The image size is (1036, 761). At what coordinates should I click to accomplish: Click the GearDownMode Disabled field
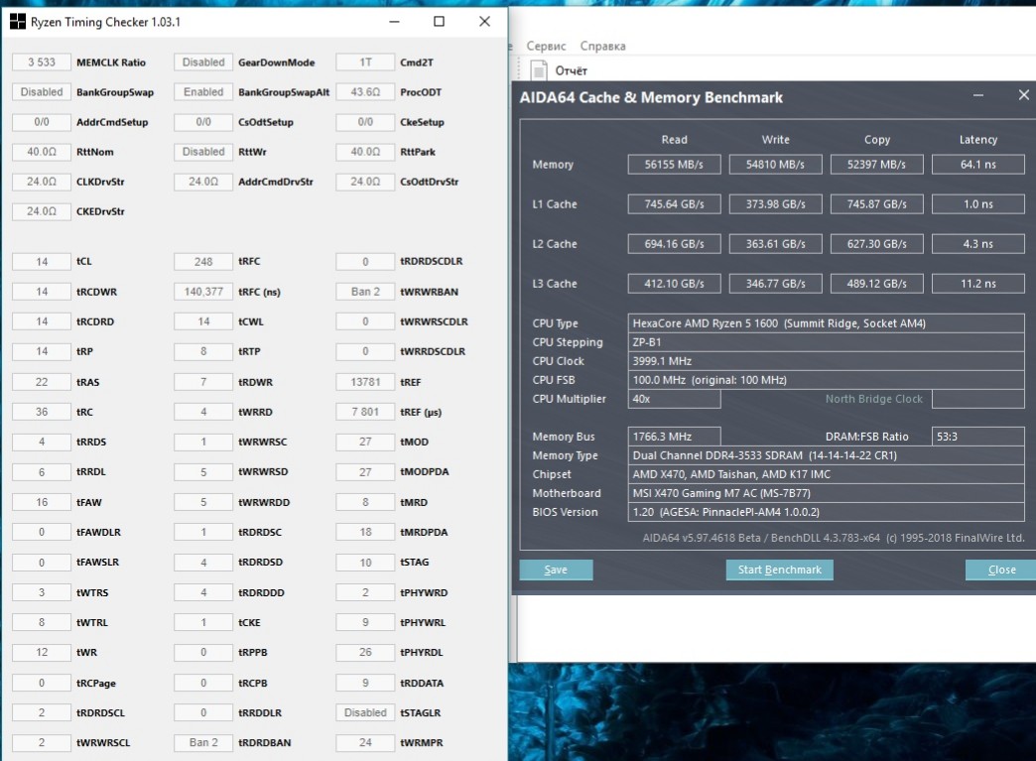[x=203, y=63]
